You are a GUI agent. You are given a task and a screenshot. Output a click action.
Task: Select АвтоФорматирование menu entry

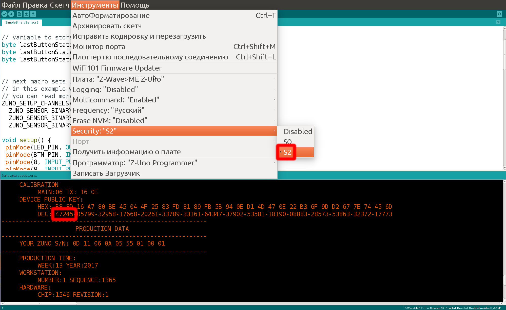click(174, 15)
